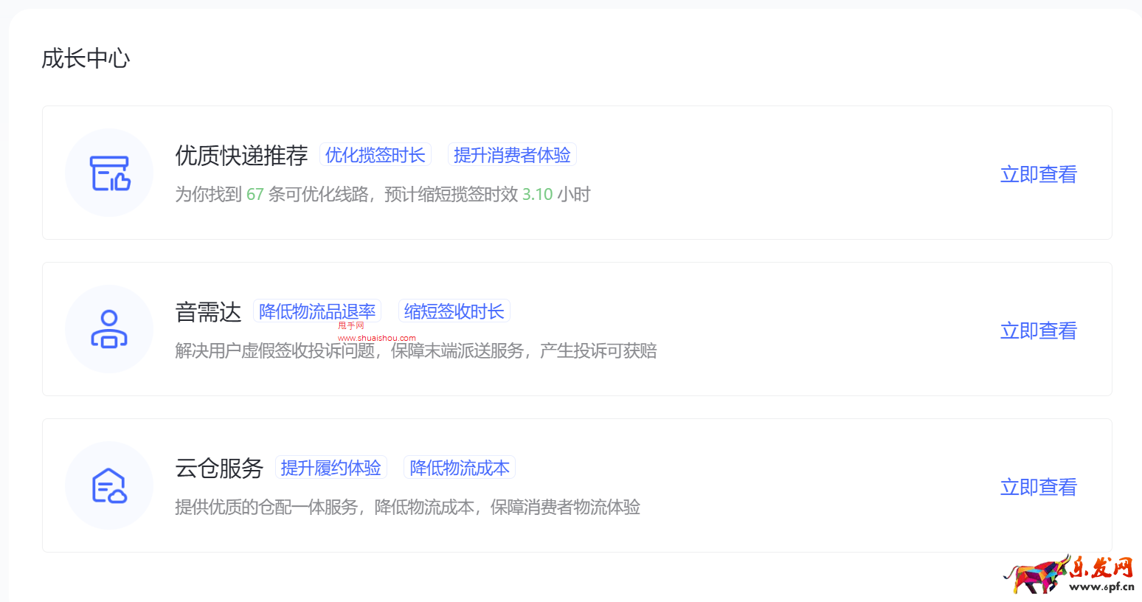Select the 降低物流成本 tag

(459, 467)
